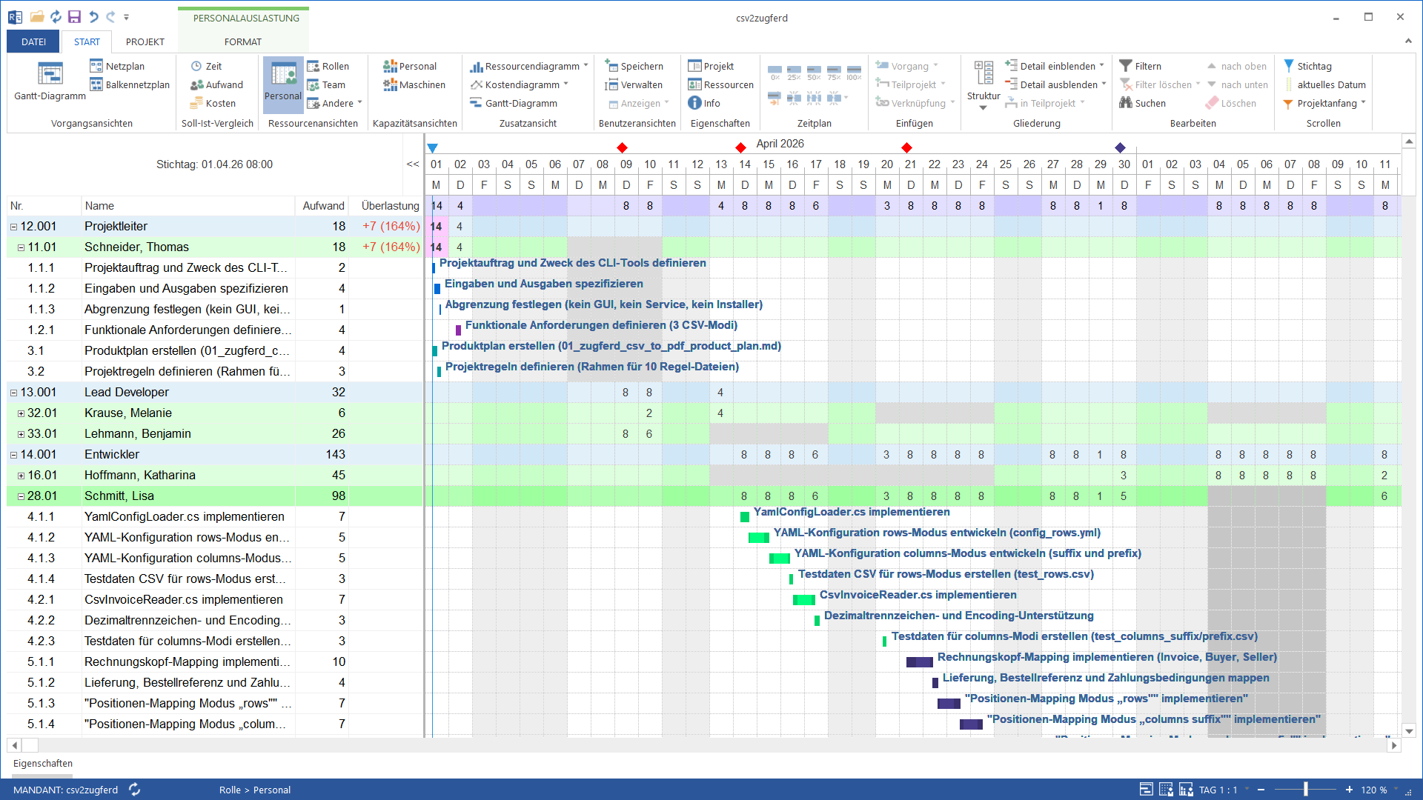Viewport: 1423px width, 800px height.
Task: Open the folder icon in quick access bar
Action: click(37, 16)
